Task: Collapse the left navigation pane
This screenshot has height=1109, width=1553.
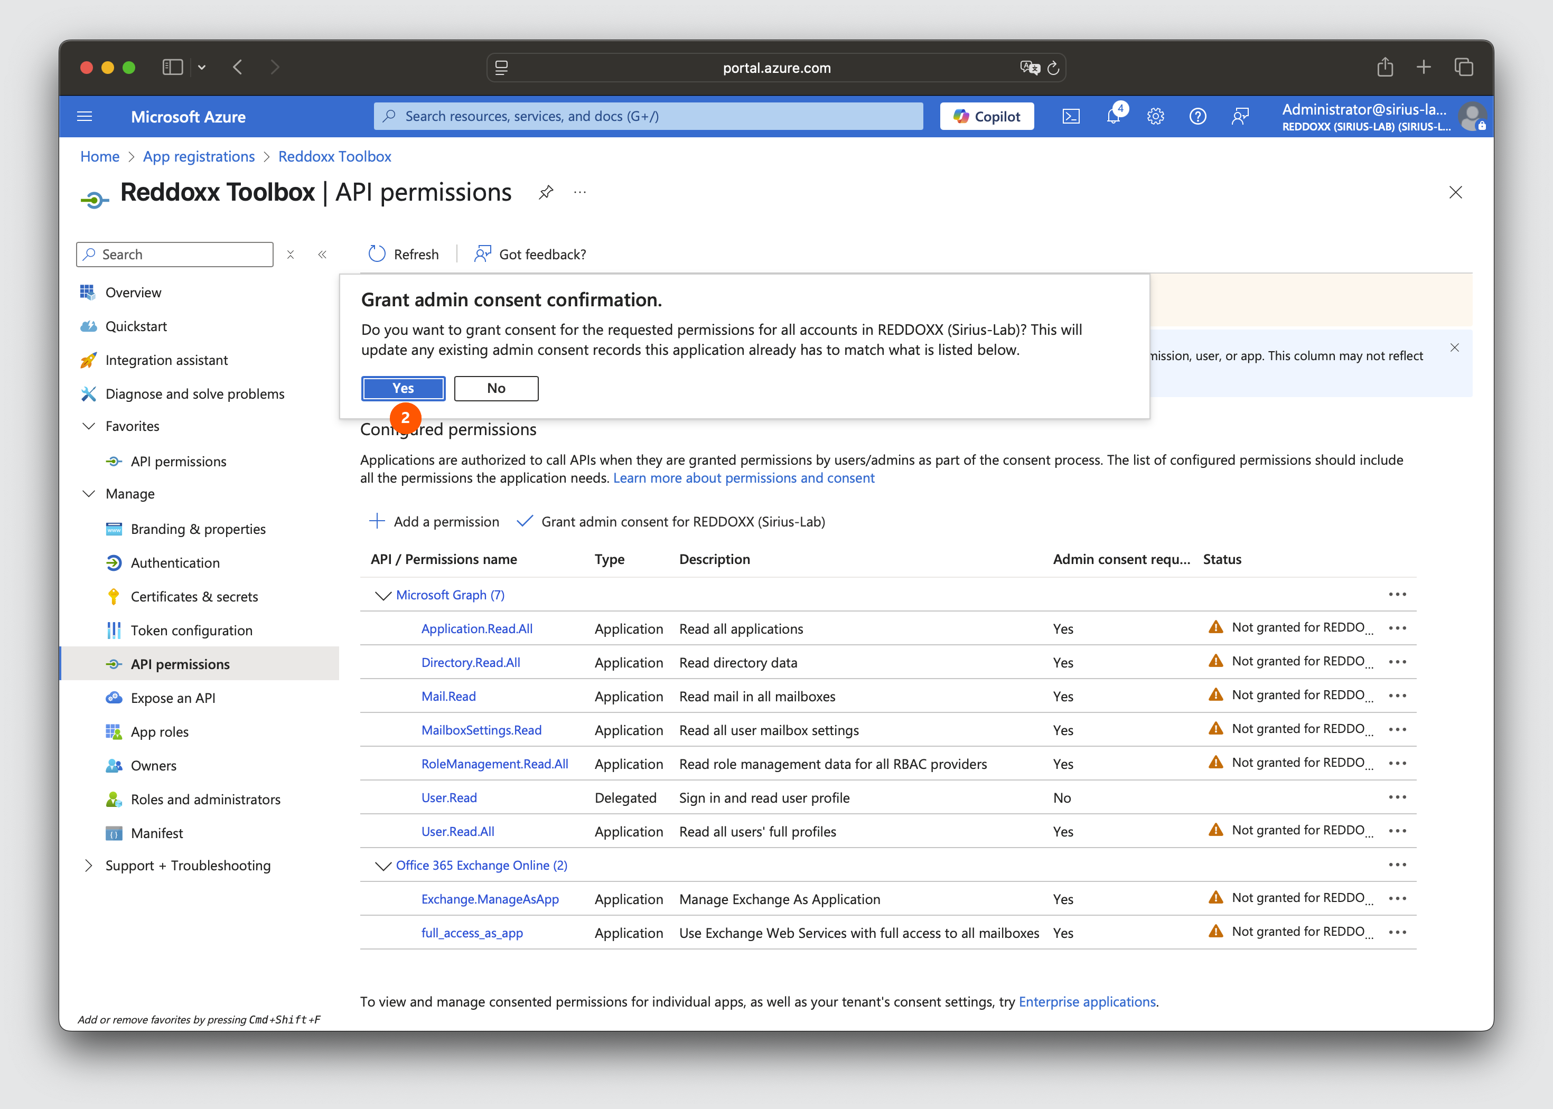Action: (322, 255)
